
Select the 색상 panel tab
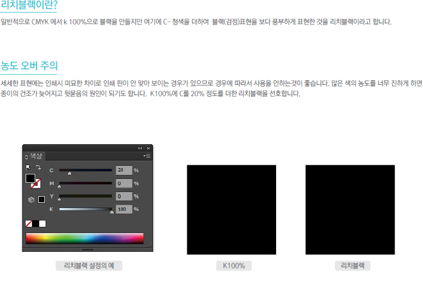(x=36, y=156)
